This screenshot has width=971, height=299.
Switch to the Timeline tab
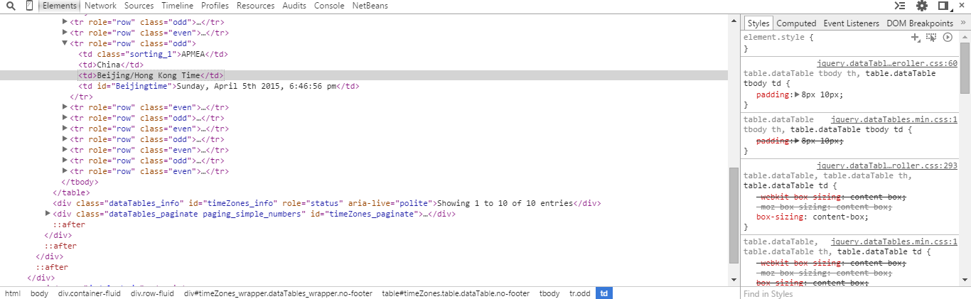pos(177,6)
